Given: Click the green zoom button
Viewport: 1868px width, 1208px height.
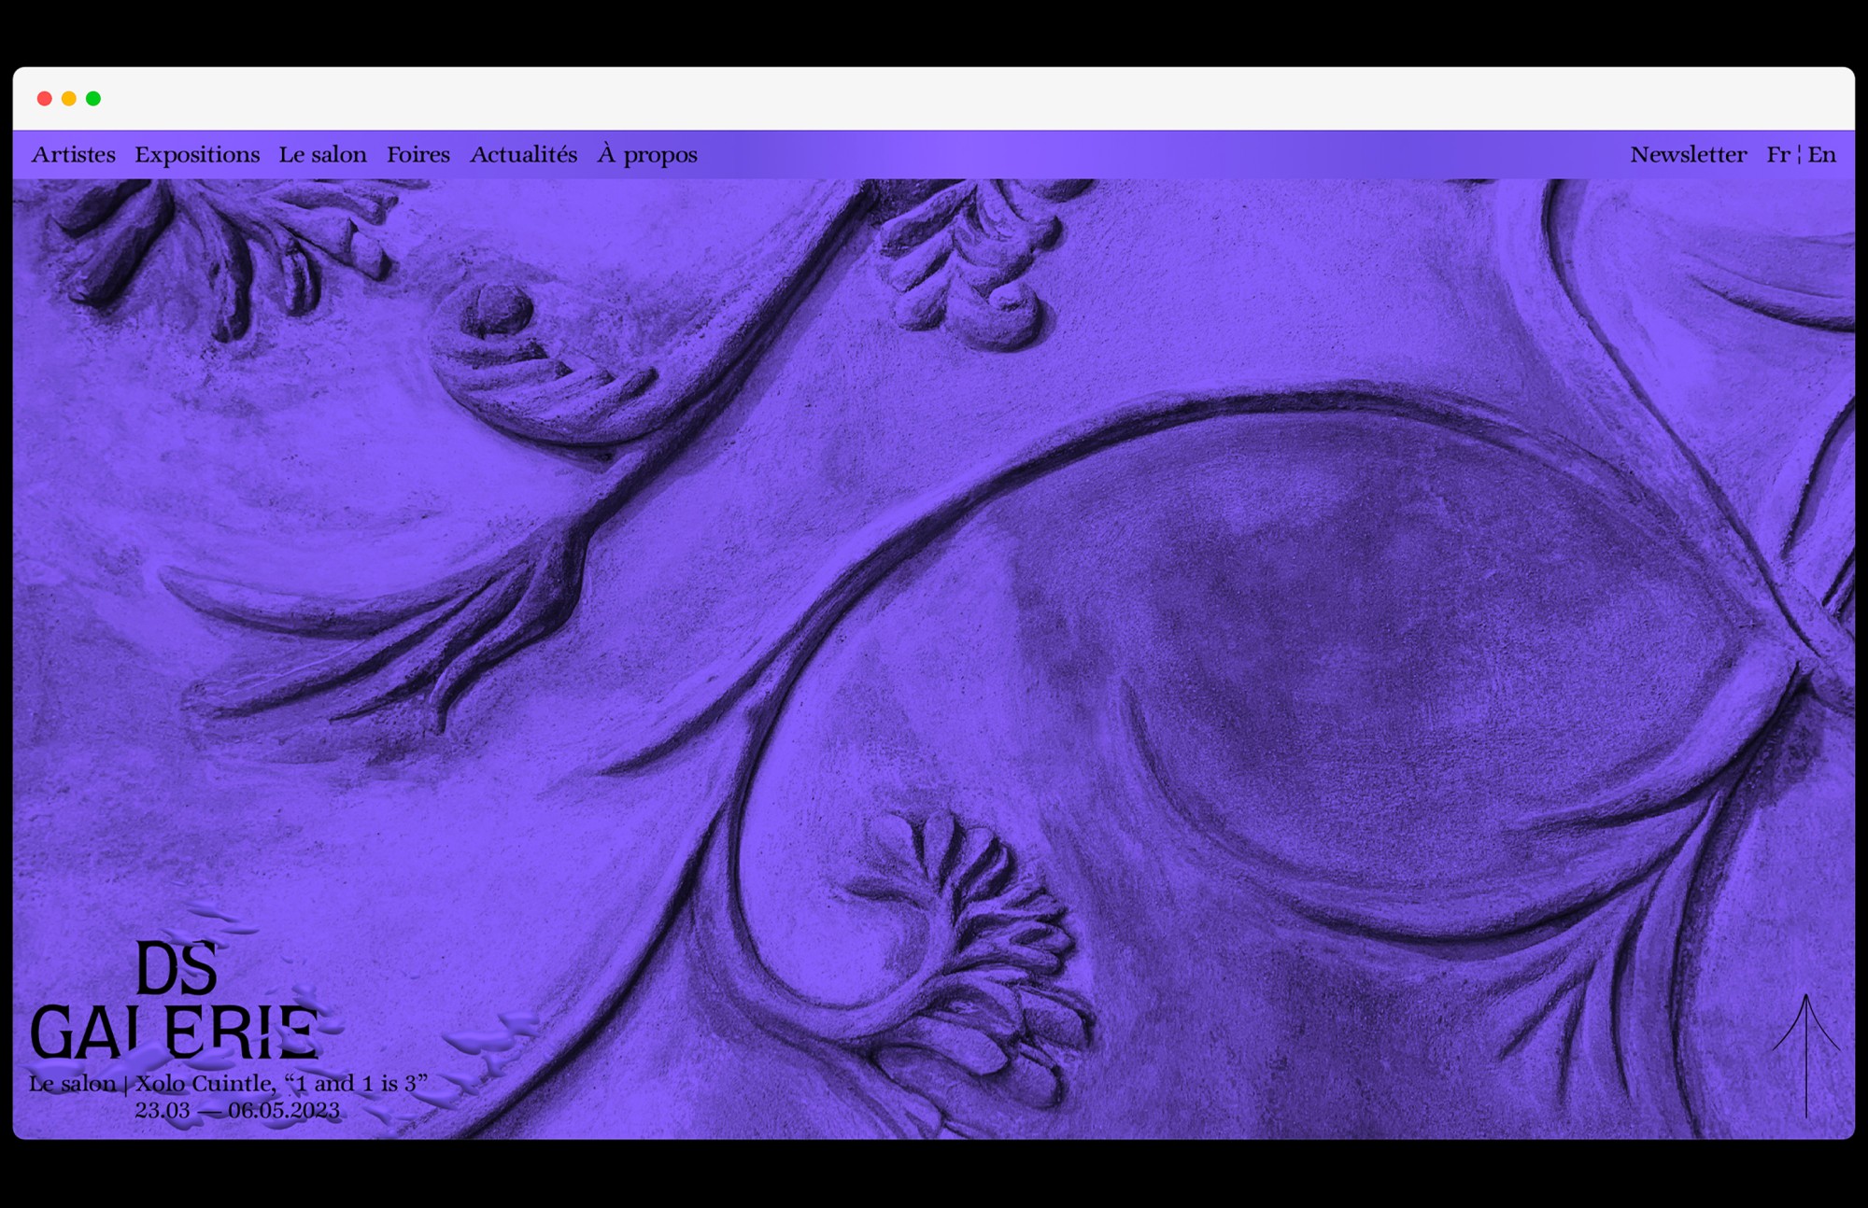Looking at the screenshot, I should (x=93, y=97).
